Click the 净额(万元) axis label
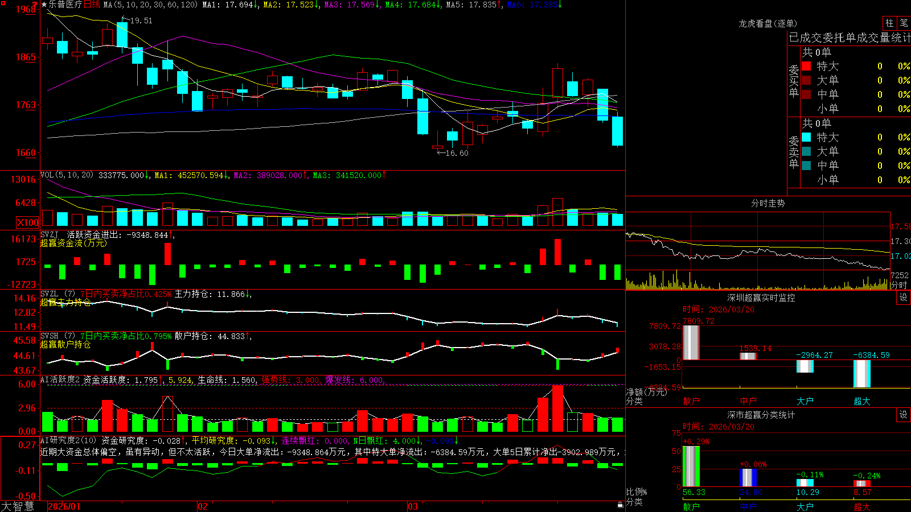This screenshot has width=911, height=512. [646, 392]
